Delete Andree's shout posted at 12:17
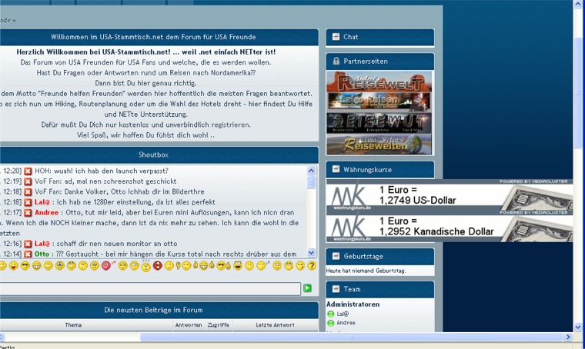 pos(28,212)
